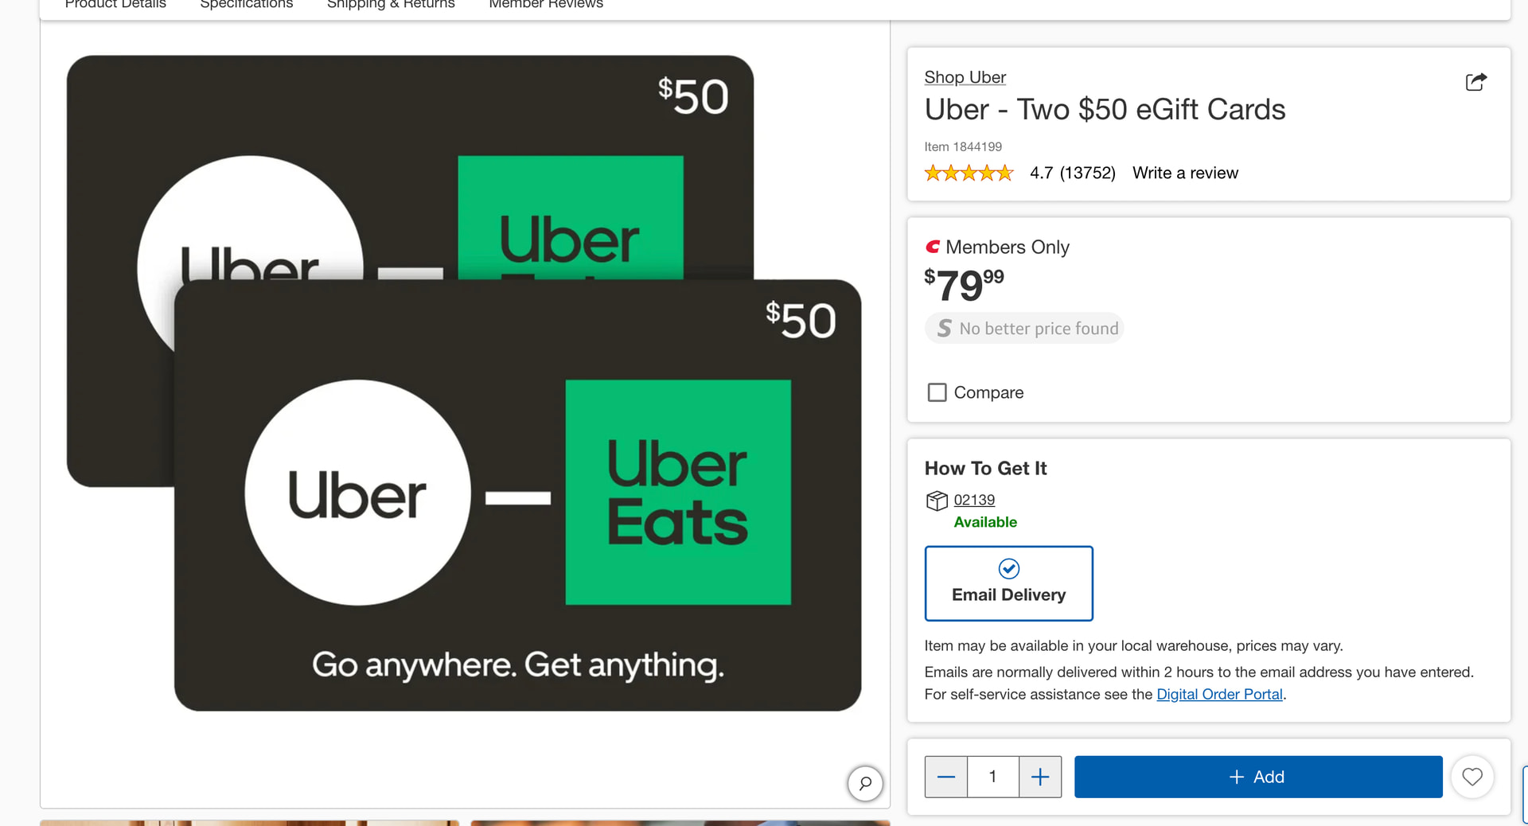Screen dimensions: 1528x826
Task: Switch to the Specifications tab
Action: pyautogui.click(x=247, y=5)
